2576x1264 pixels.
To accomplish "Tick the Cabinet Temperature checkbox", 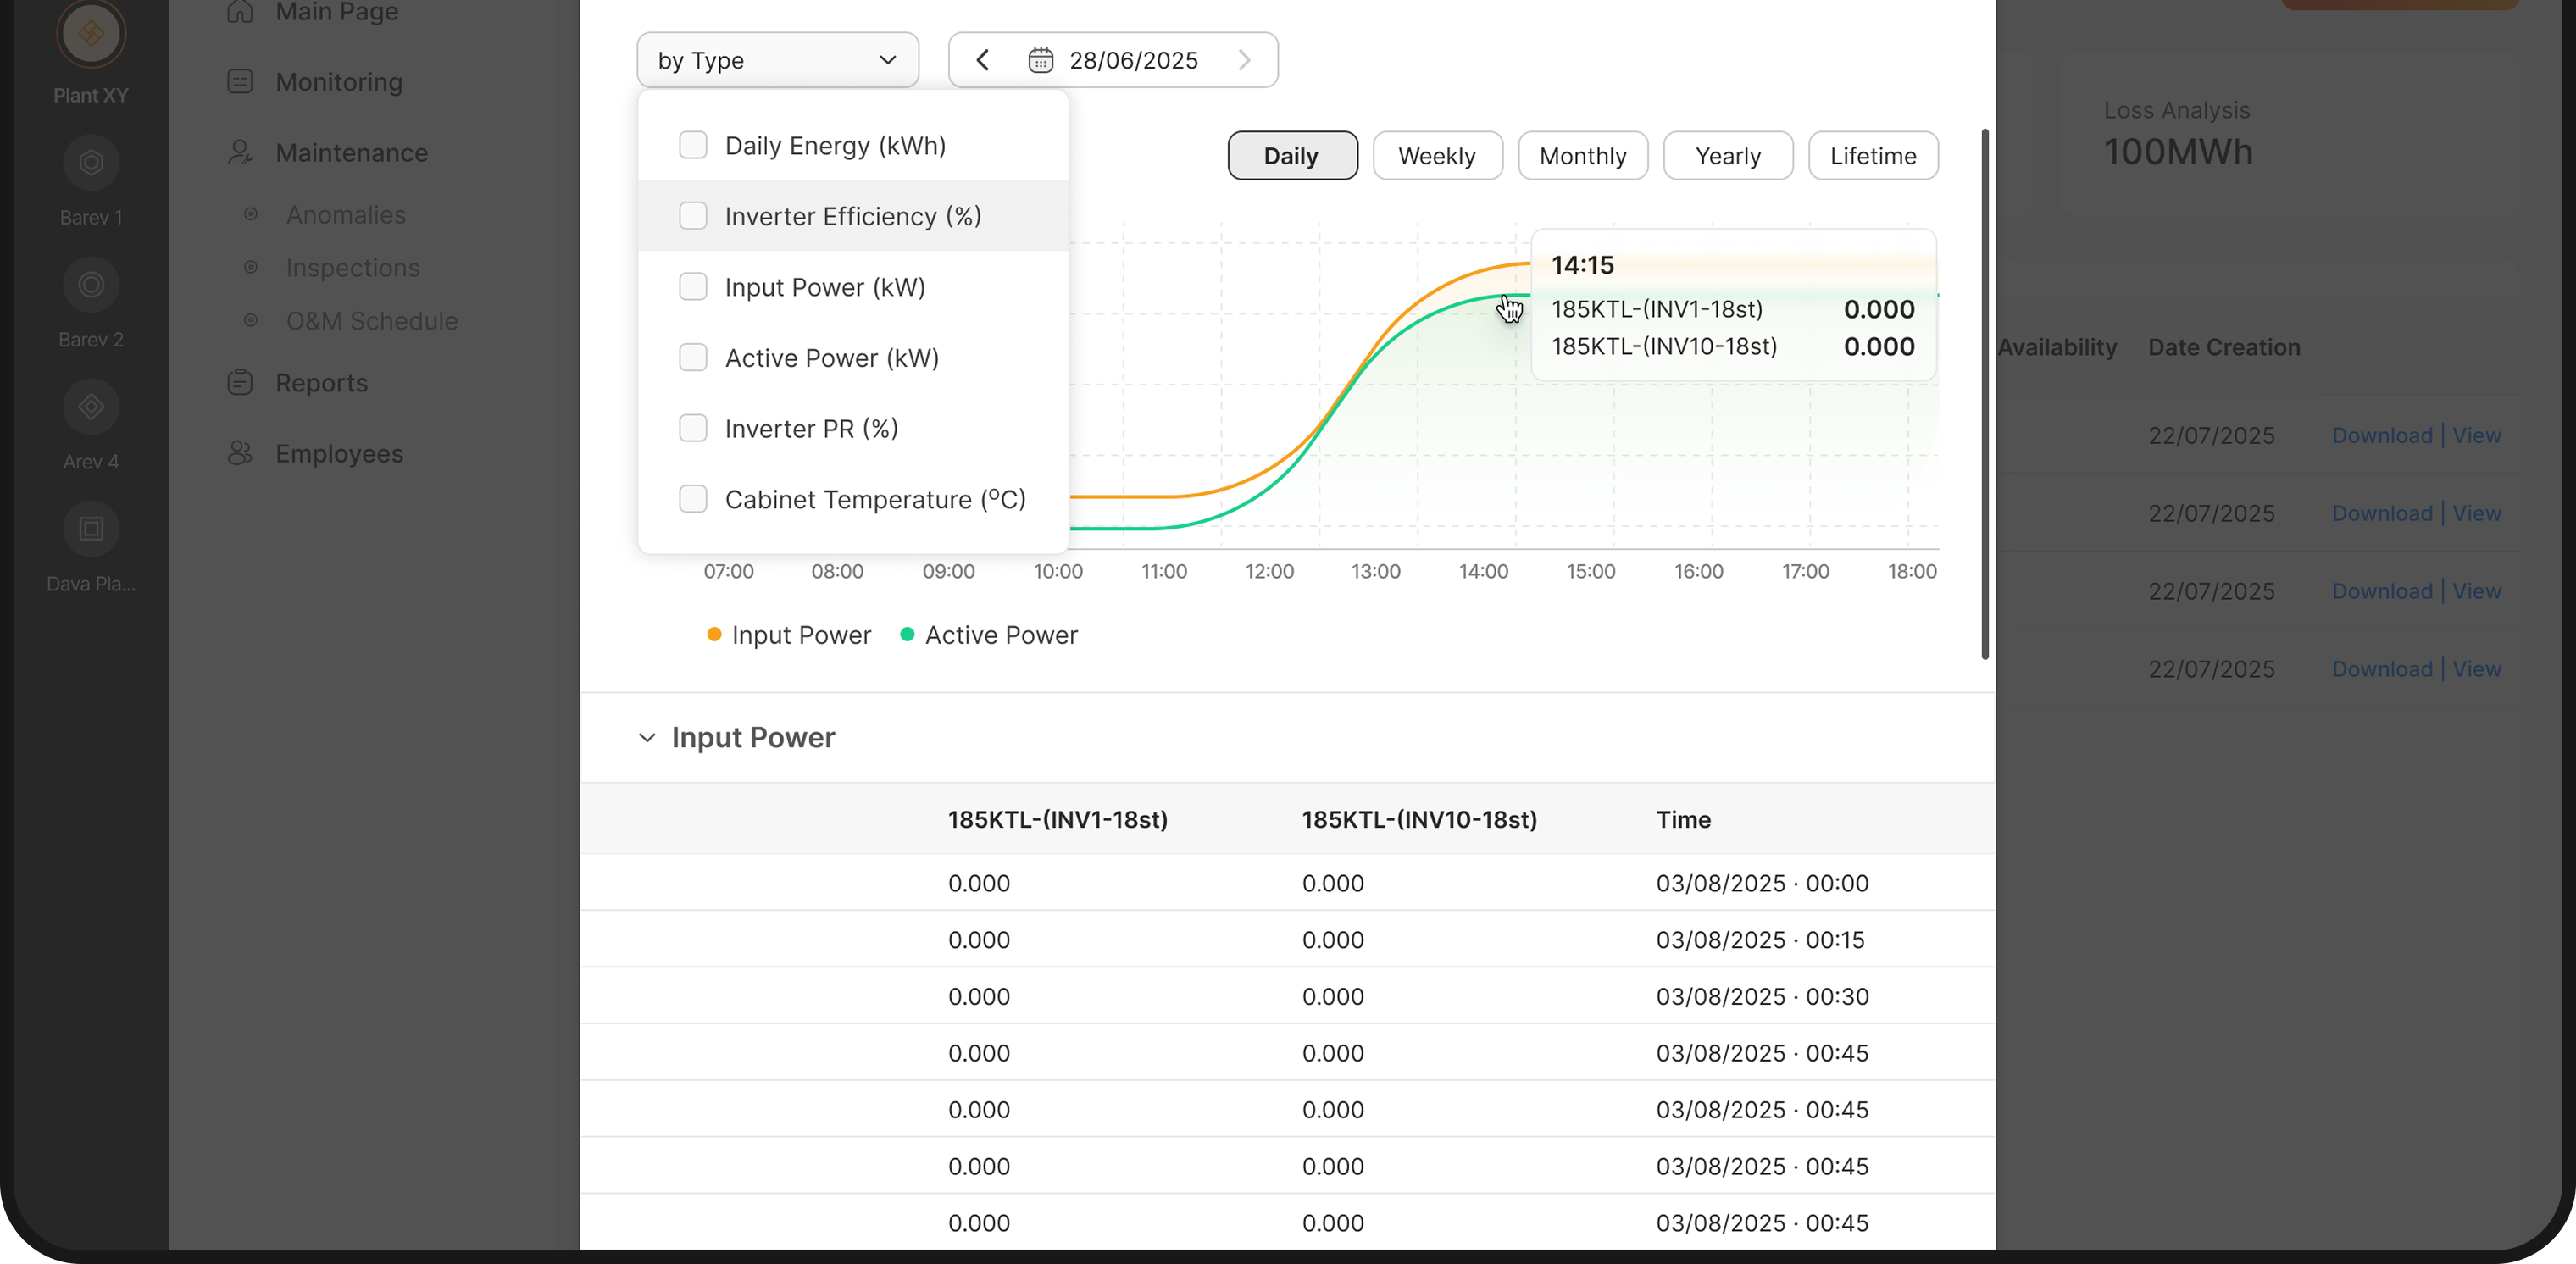I will click(x=692, y=499).
